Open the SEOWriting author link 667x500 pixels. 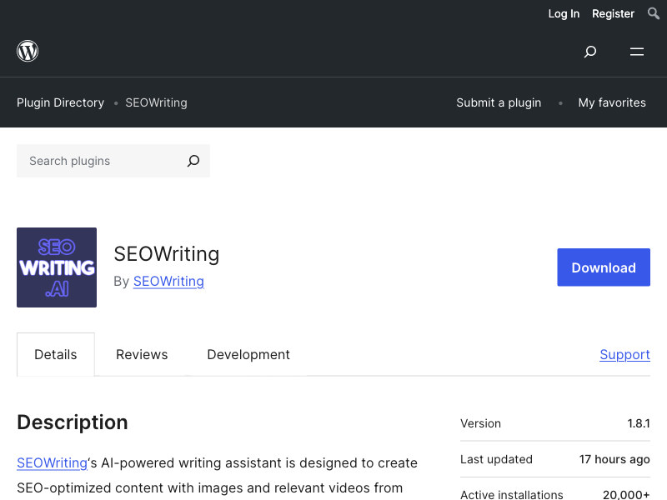168,281
